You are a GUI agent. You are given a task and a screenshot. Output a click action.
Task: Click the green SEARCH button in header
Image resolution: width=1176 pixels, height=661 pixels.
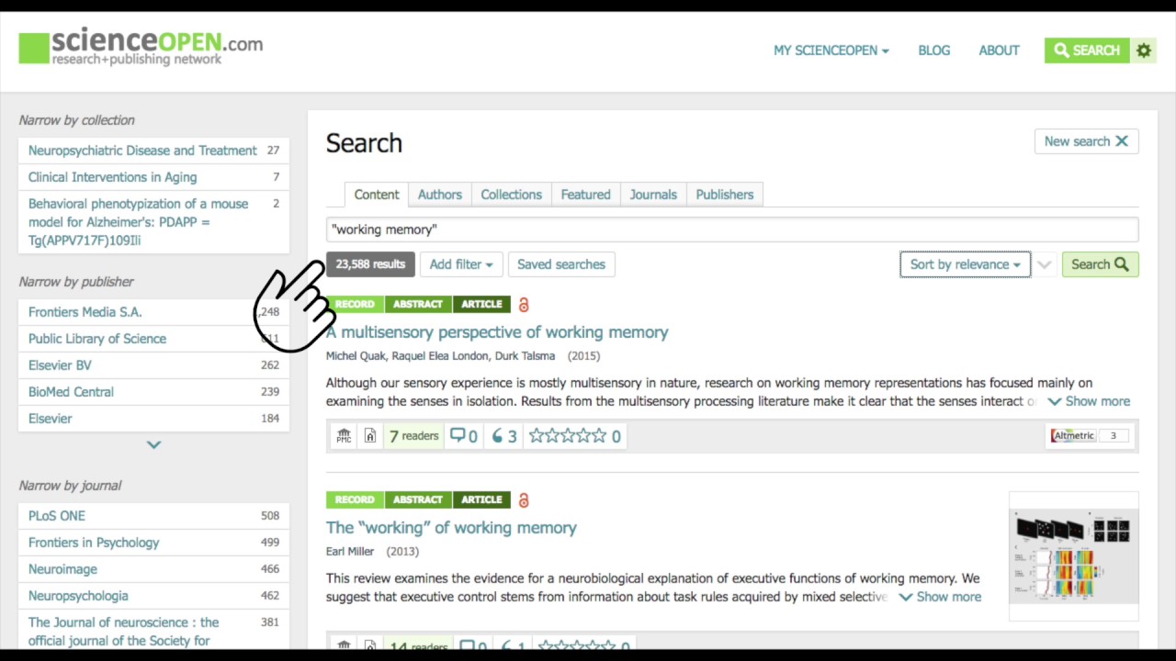pyautogui.click(x=1086, y=50)
